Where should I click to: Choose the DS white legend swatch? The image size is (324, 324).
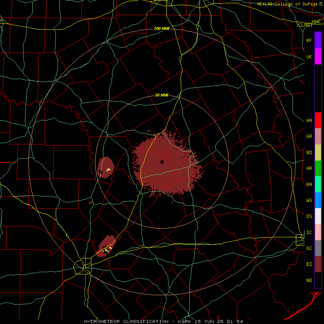(x=318, y=216)
